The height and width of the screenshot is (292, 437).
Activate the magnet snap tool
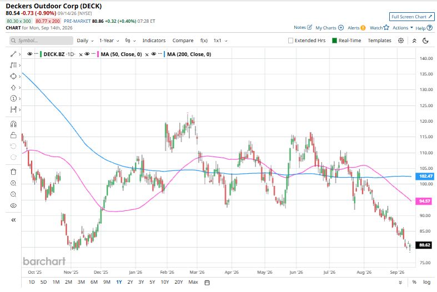[x=13, y=124]
